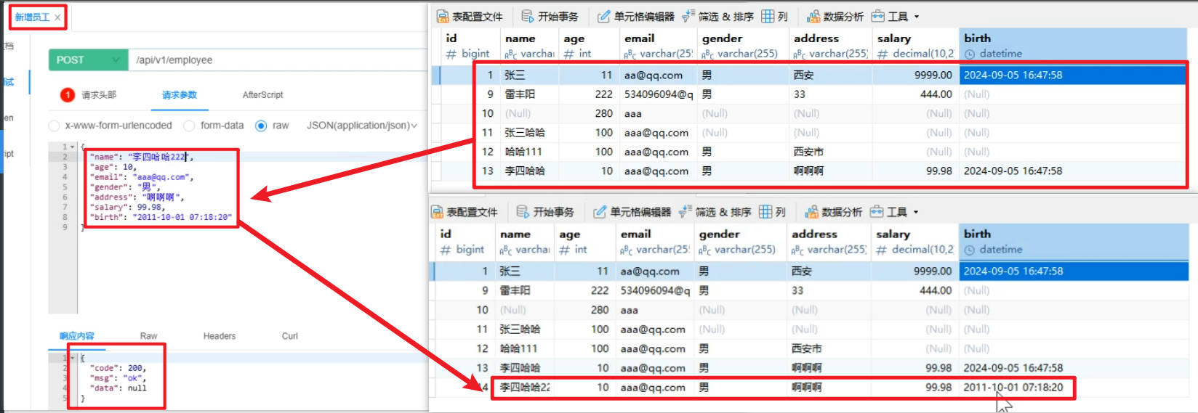1198x413 pixels.
Task: Click 工具 toolbox icon in upper table toolbar
Action: (x=878, y=16)
